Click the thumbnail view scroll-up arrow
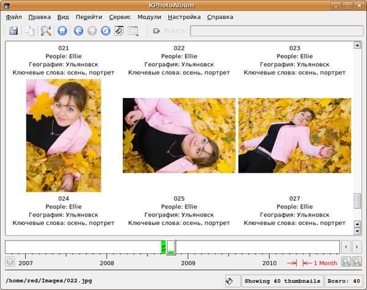This screenshot has width=367, height=290. coord(357,45)
